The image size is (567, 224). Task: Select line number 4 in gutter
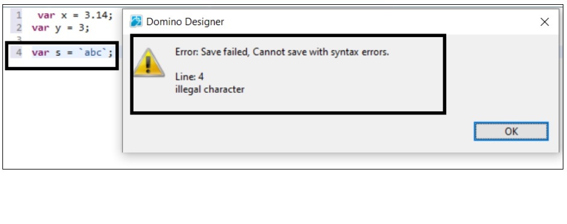pos(19,53)
